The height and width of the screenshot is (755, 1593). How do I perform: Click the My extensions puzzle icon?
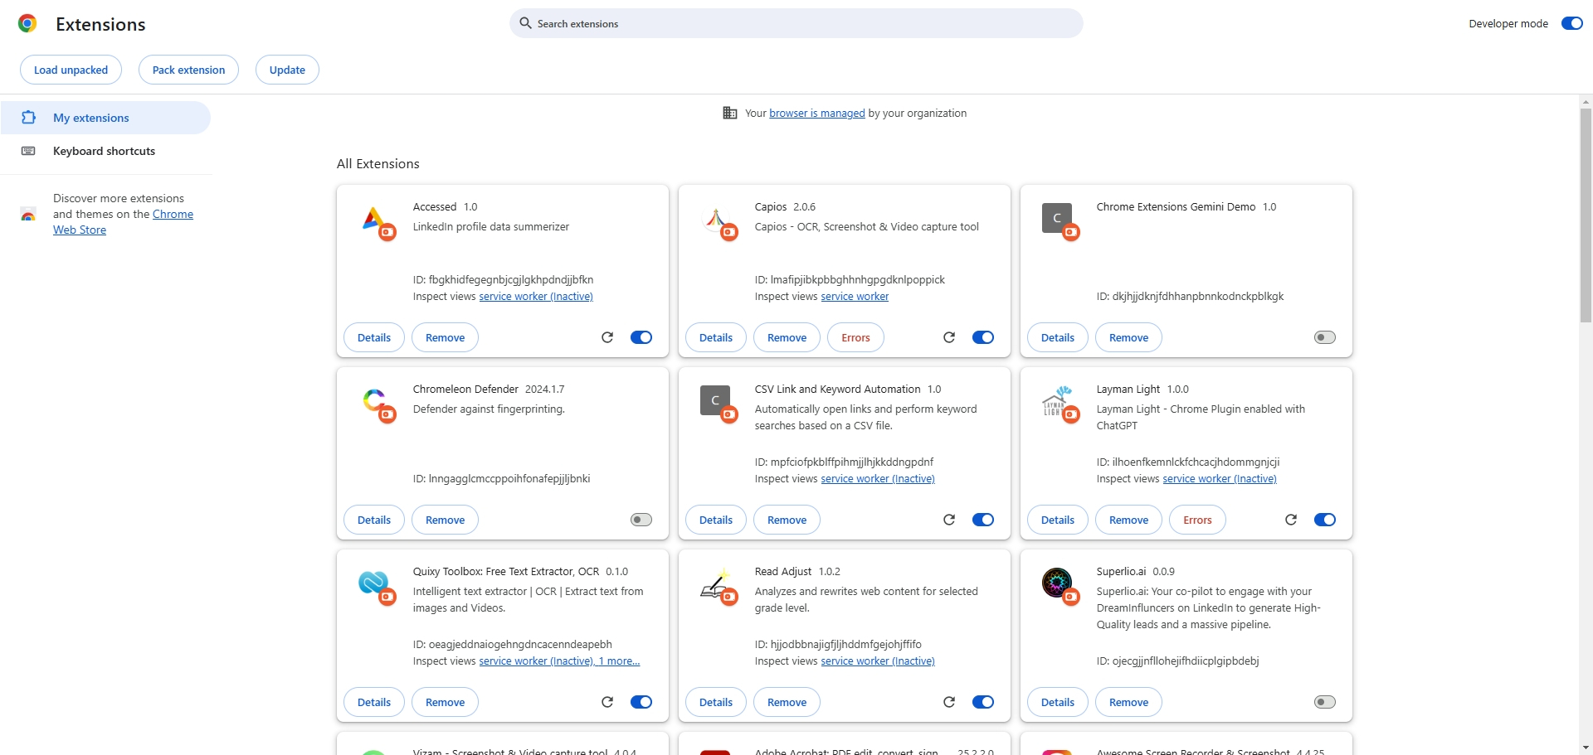click(28, 118)
